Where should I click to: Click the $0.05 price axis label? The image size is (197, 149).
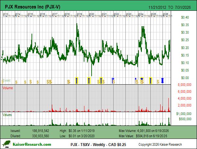(185, 70)
